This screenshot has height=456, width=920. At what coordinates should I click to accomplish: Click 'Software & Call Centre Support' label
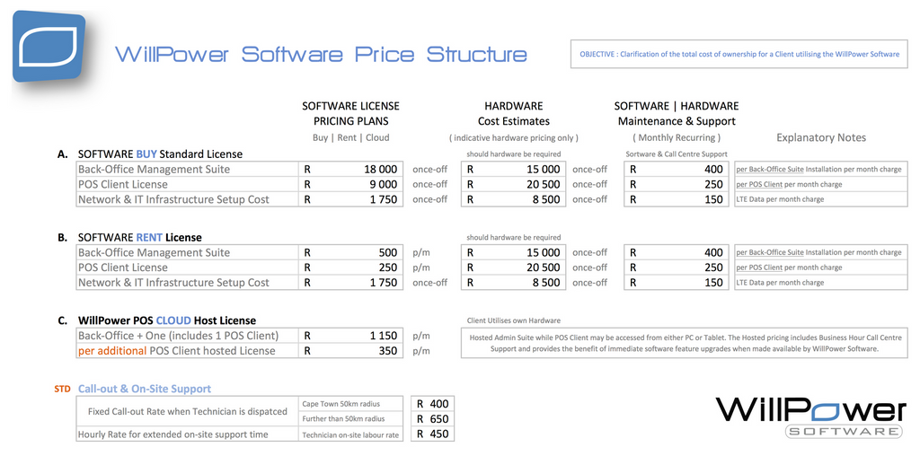click(677, 154)
